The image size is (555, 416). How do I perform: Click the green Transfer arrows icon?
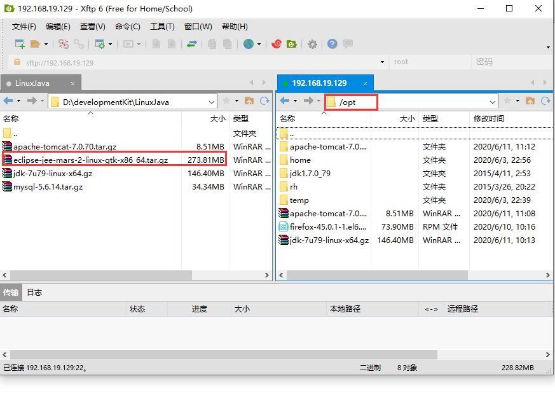(x=192, y=44)
